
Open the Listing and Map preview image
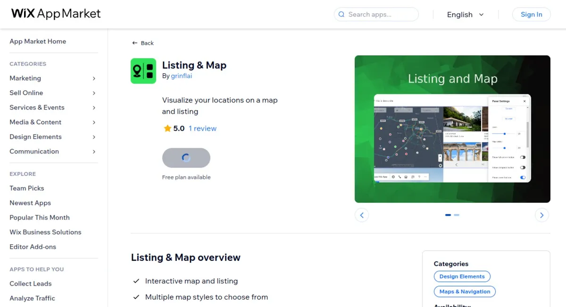[452, 129]
